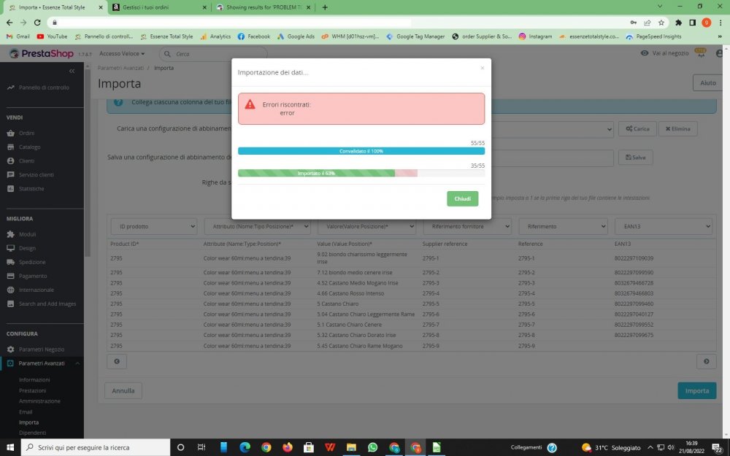The height and width of the screenshot is (456, 730).
Task: Open the EAN13 column dropdown
Action: coord(664,227)
